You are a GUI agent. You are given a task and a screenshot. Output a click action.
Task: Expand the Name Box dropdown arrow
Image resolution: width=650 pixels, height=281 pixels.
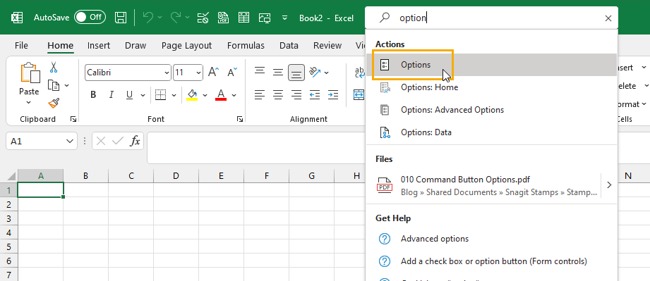(70, 141)
